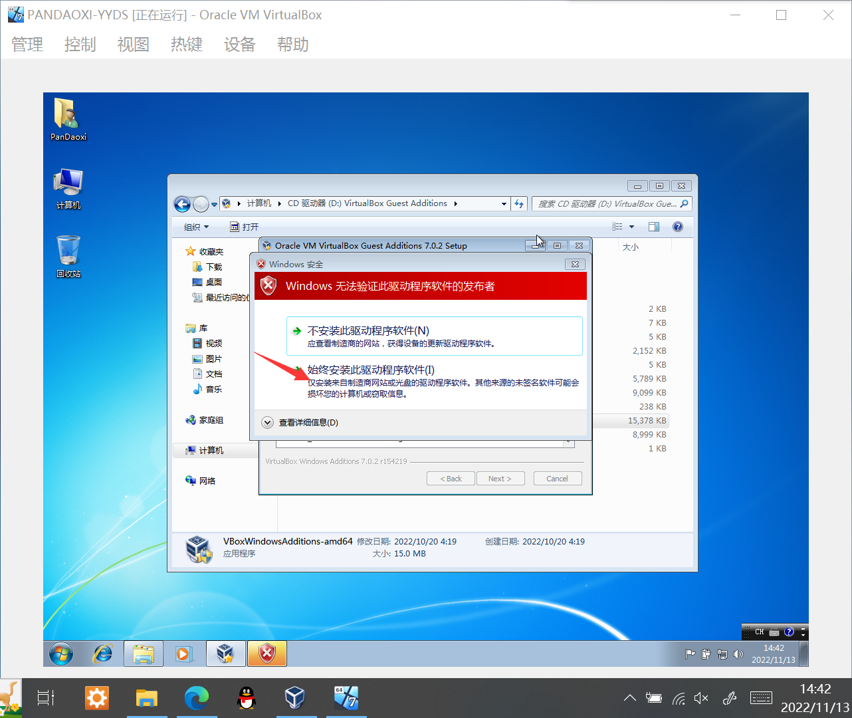
Task: Switch to the running VM taskbar icon
Action: pyautogui.click(x=346, y=698)
